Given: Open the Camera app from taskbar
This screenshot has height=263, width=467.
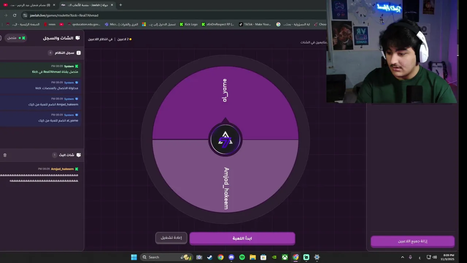Looking at the screenshot, I should pos(199,257).
